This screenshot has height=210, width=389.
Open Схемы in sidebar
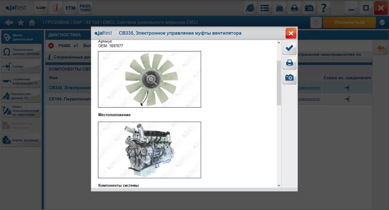pos(21,66)
